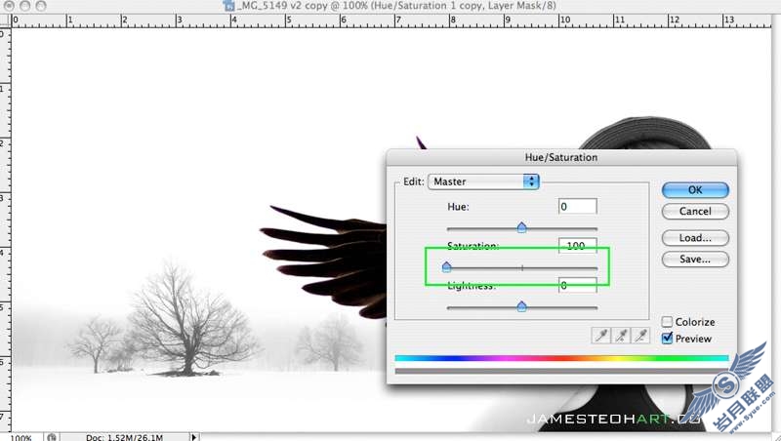This screenshot has height=441, width=781.
Task: Click the document window title bar
Action: coord(390,6)
